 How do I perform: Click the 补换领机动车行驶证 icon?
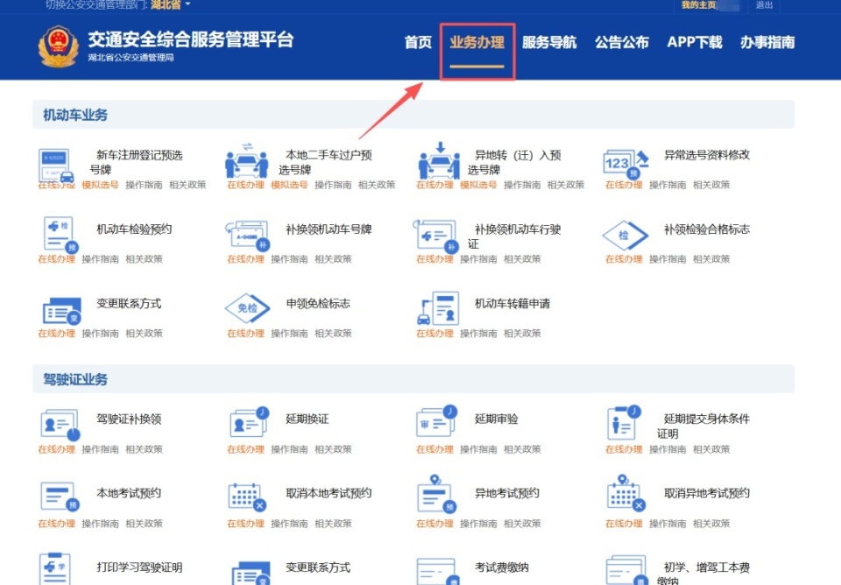[435, 235]
